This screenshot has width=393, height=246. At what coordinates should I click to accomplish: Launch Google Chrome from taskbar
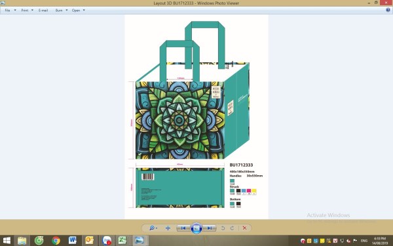coord(56,241)
